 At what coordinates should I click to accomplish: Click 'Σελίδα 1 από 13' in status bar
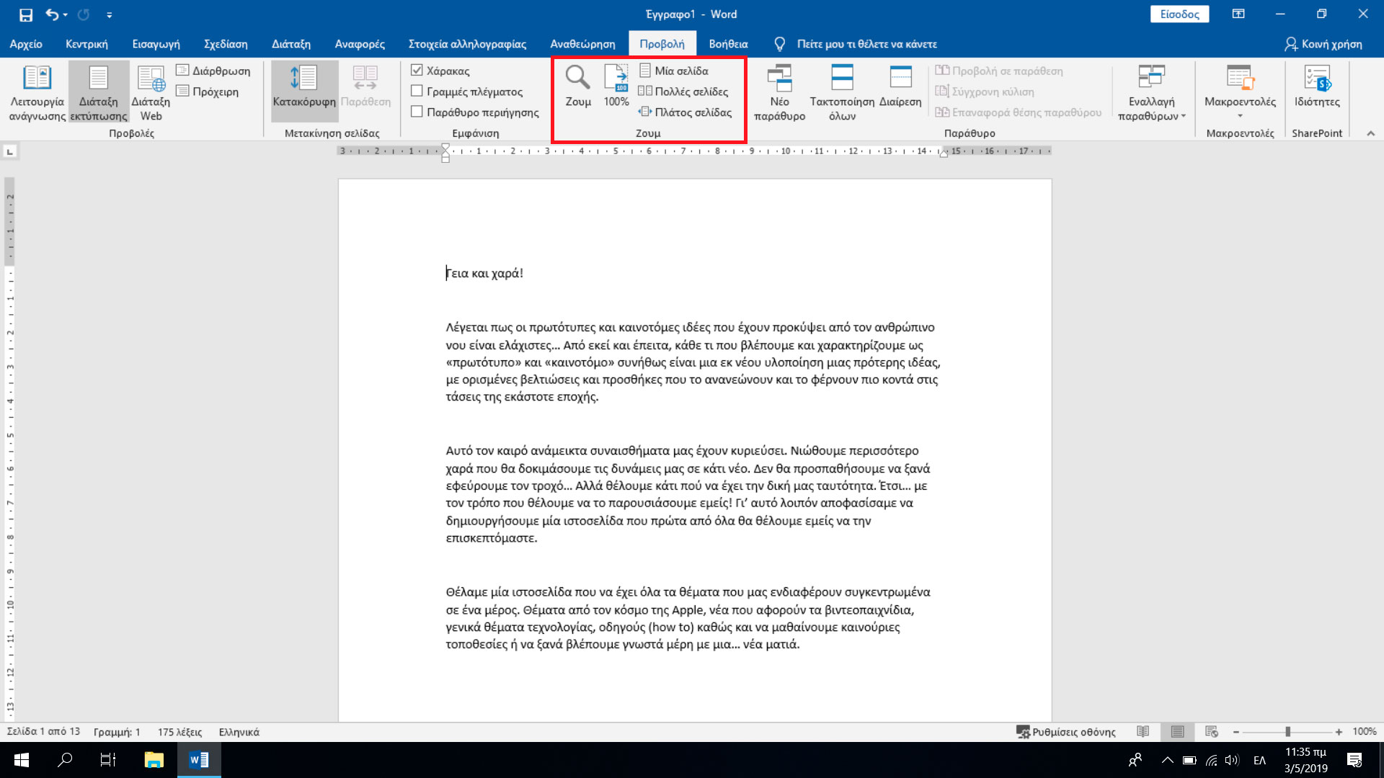pos(43,732)
